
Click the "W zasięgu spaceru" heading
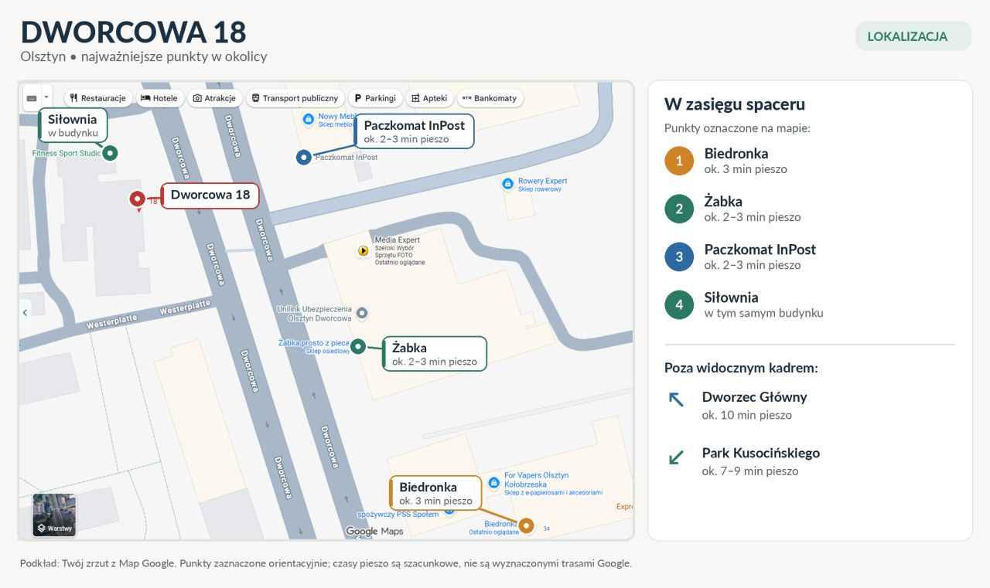point(735,104)
